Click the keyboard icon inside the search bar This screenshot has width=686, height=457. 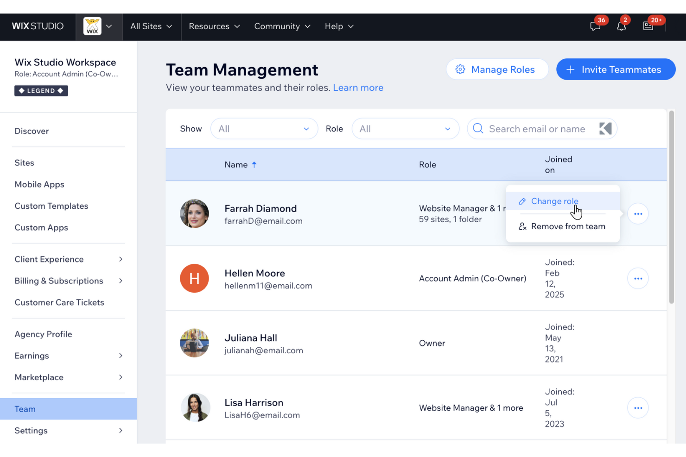click(x=605, y=129)
